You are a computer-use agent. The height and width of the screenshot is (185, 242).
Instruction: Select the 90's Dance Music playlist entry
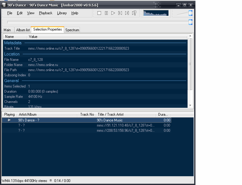click(x=87, y=120)
